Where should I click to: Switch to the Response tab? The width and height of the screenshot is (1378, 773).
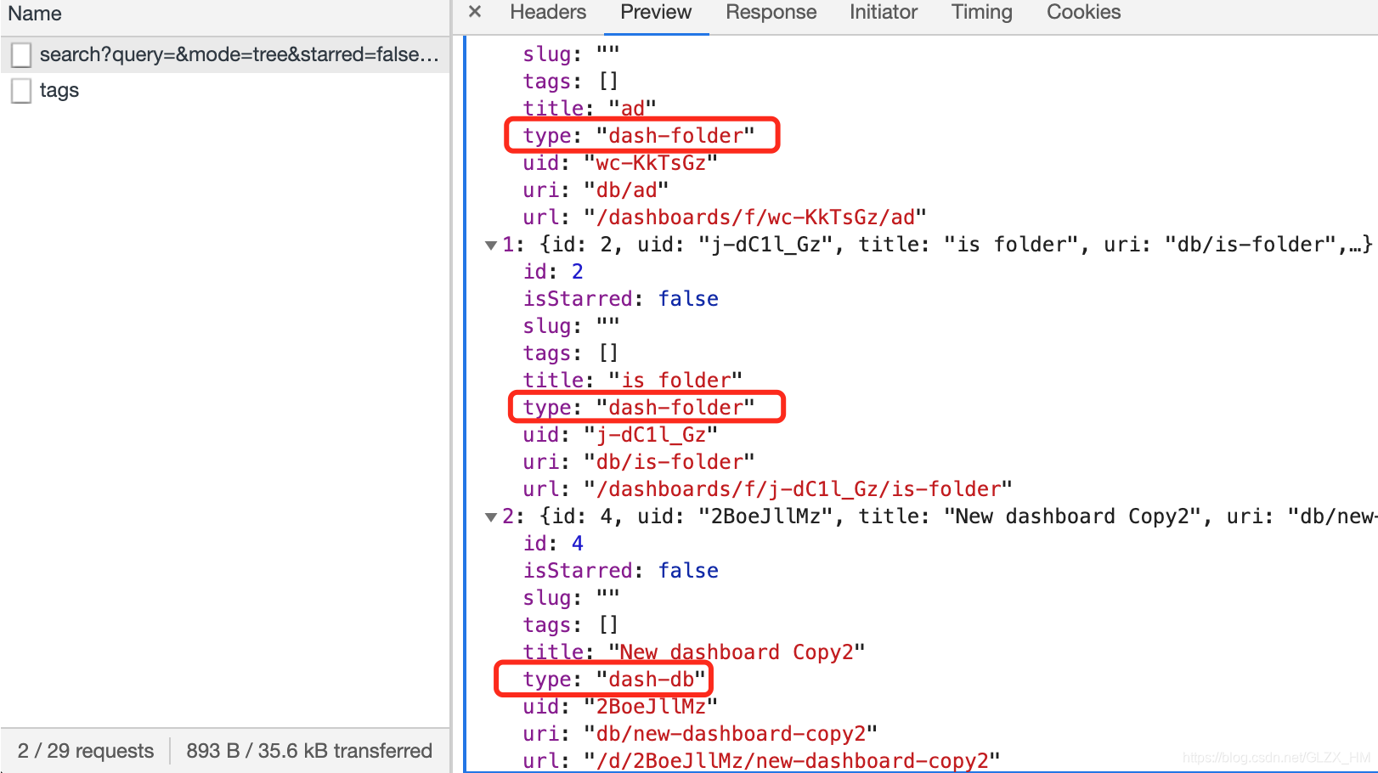coord(771,13)
